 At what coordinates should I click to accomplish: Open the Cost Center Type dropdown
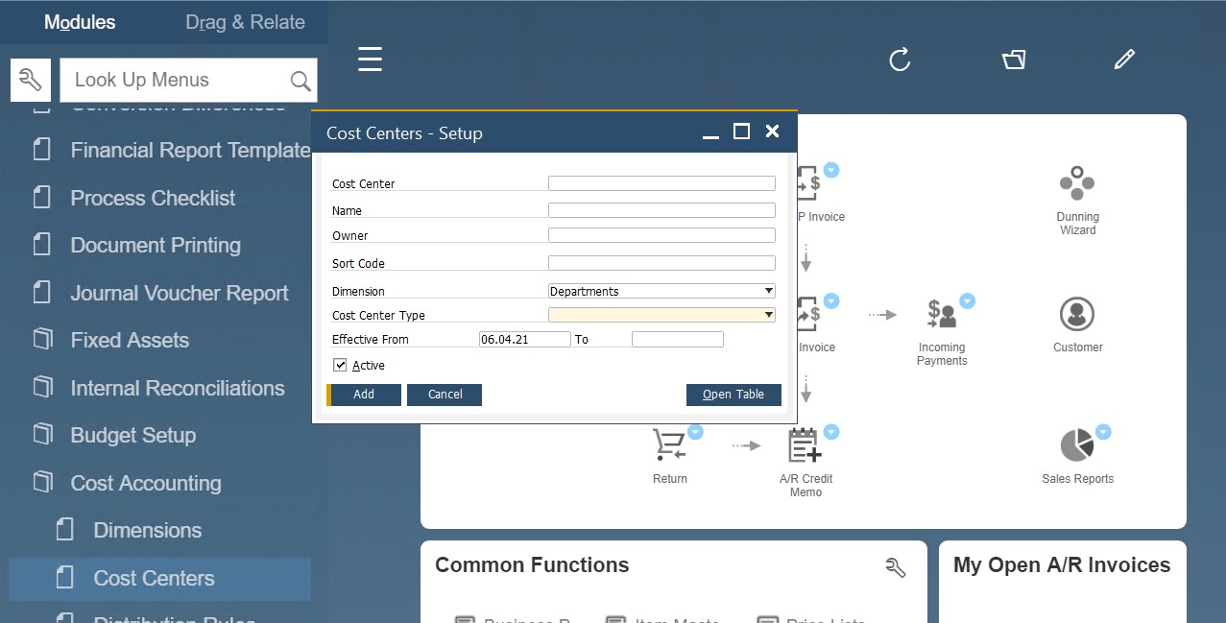[x=768, y=315]
